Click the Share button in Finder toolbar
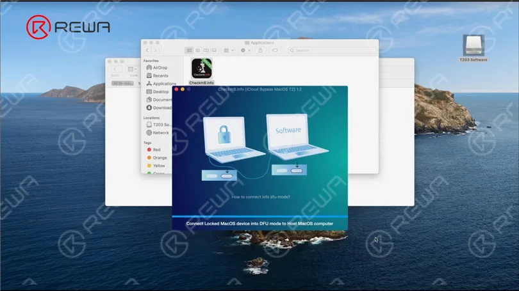 click(261, 51)
